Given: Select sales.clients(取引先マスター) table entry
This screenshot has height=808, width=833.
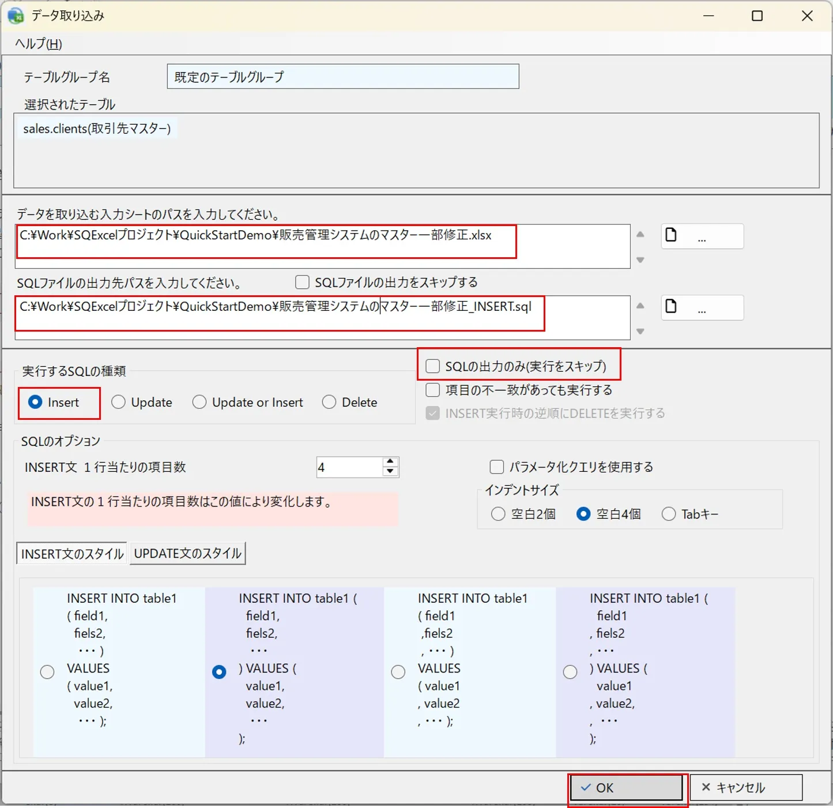Looking at the screenshot, I should 97,129.
